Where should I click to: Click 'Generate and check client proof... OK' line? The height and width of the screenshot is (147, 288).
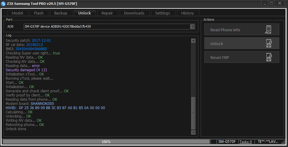[x=37, y=91]
